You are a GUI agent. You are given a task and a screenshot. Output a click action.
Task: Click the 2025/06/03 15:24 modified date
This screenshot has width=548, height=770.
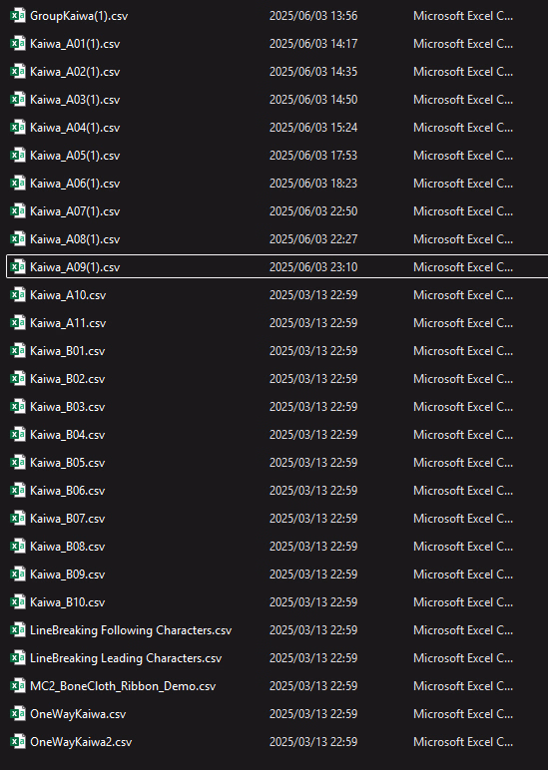[313, 128]
